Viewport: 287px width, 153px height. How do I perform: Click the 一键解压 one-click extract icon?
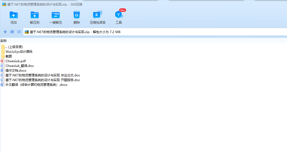click(x=56, y=15)
